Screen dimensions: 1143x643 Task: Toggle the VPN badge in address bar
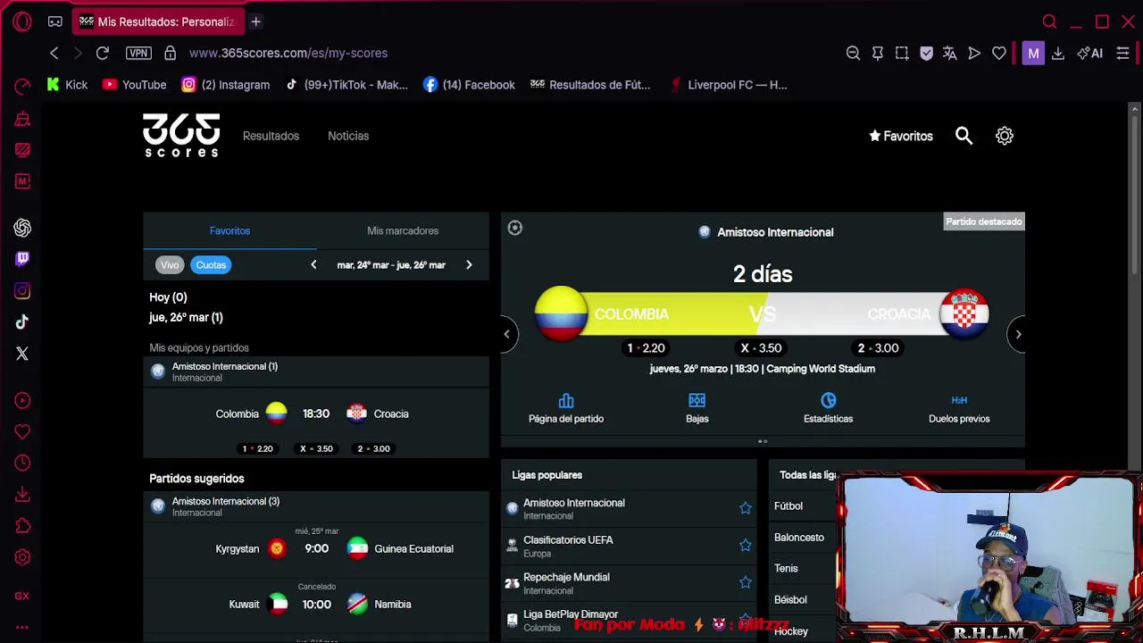click(138, 53)
